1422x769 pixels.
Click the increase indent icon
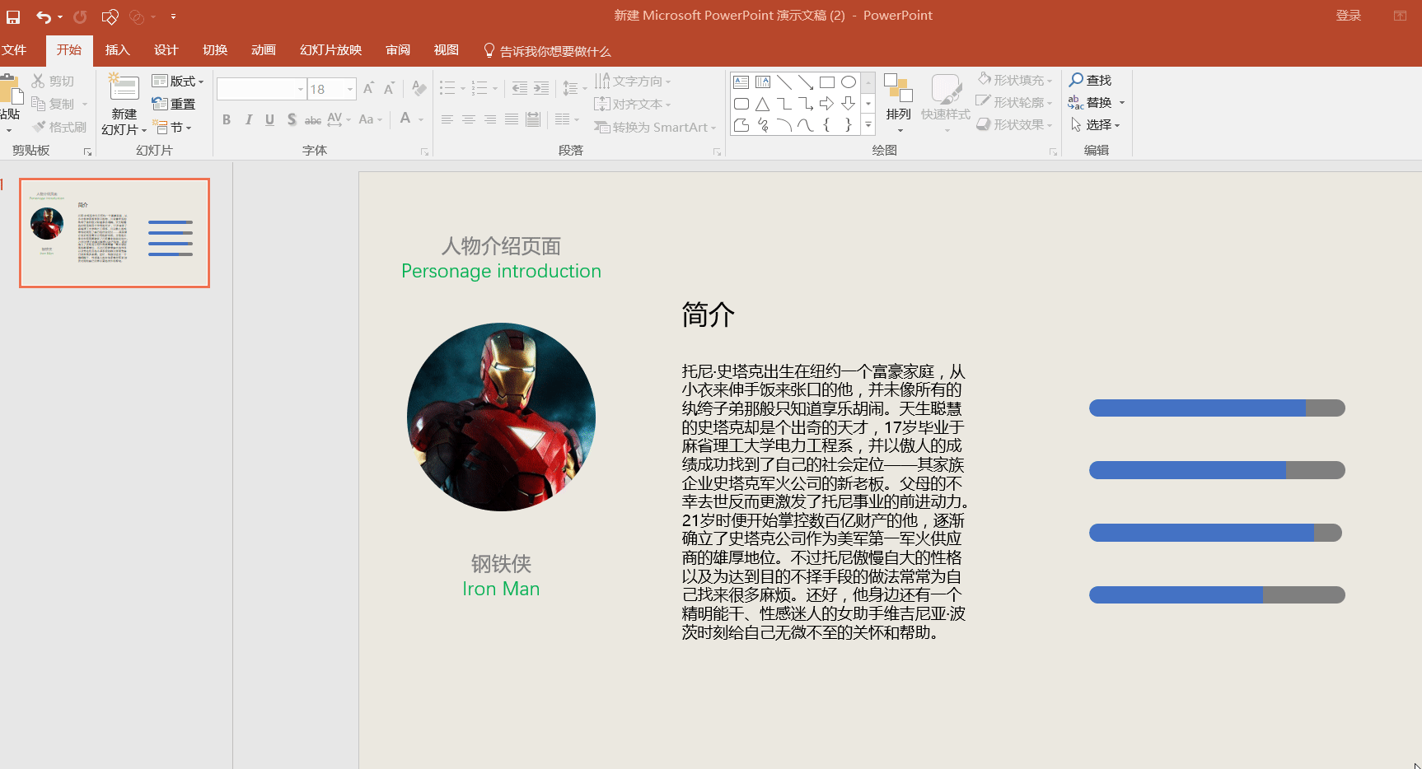pos(541,88)
